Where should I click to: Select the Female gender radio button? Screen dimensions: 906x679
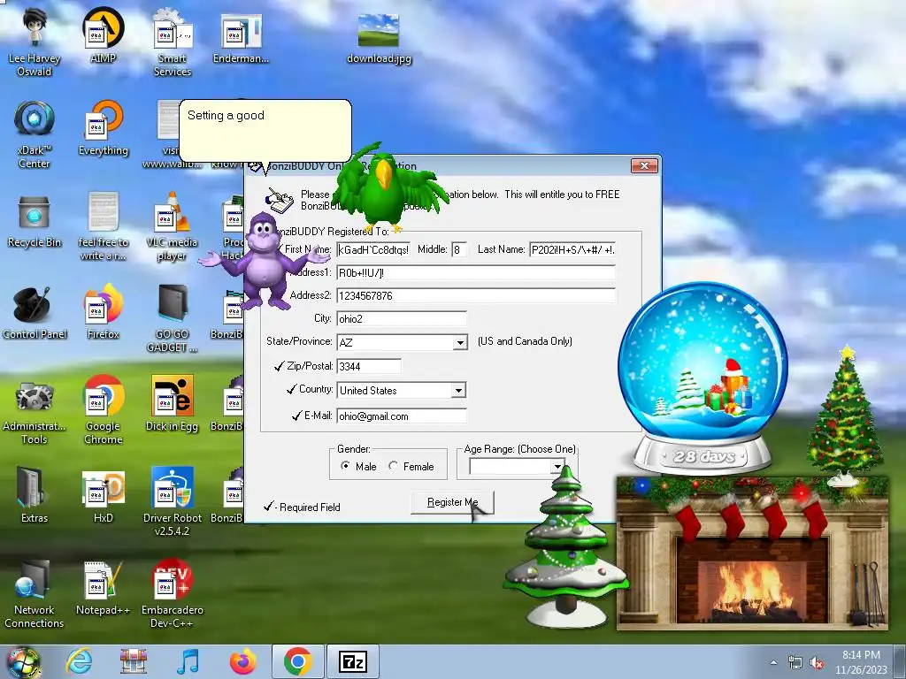(394, 465)
